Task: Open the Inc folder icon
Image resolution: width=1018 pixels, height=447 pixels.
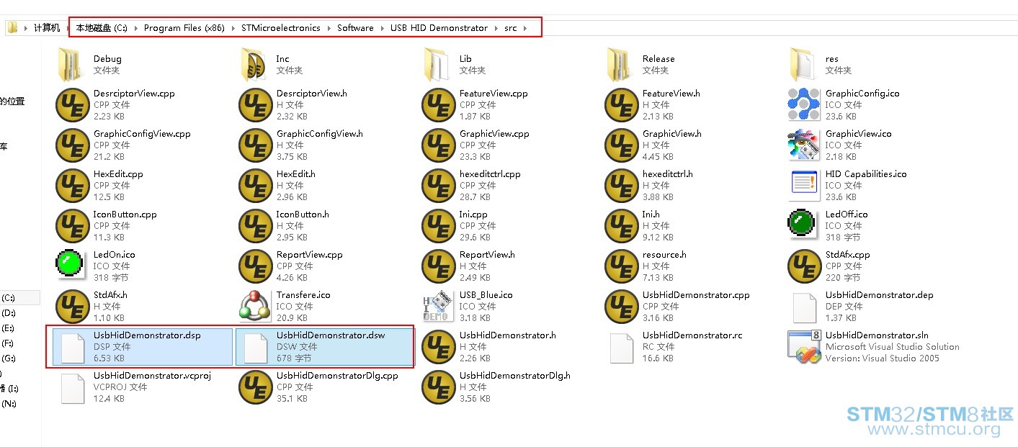Action: [x=255, y=65]
